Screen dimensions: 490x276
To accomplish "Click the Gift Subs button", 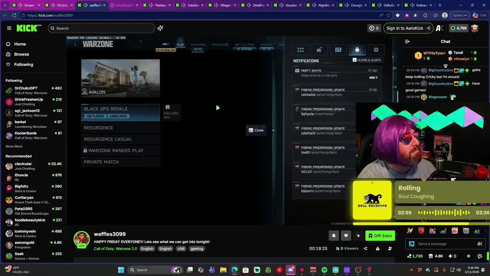I will click(x=380, y=236).
